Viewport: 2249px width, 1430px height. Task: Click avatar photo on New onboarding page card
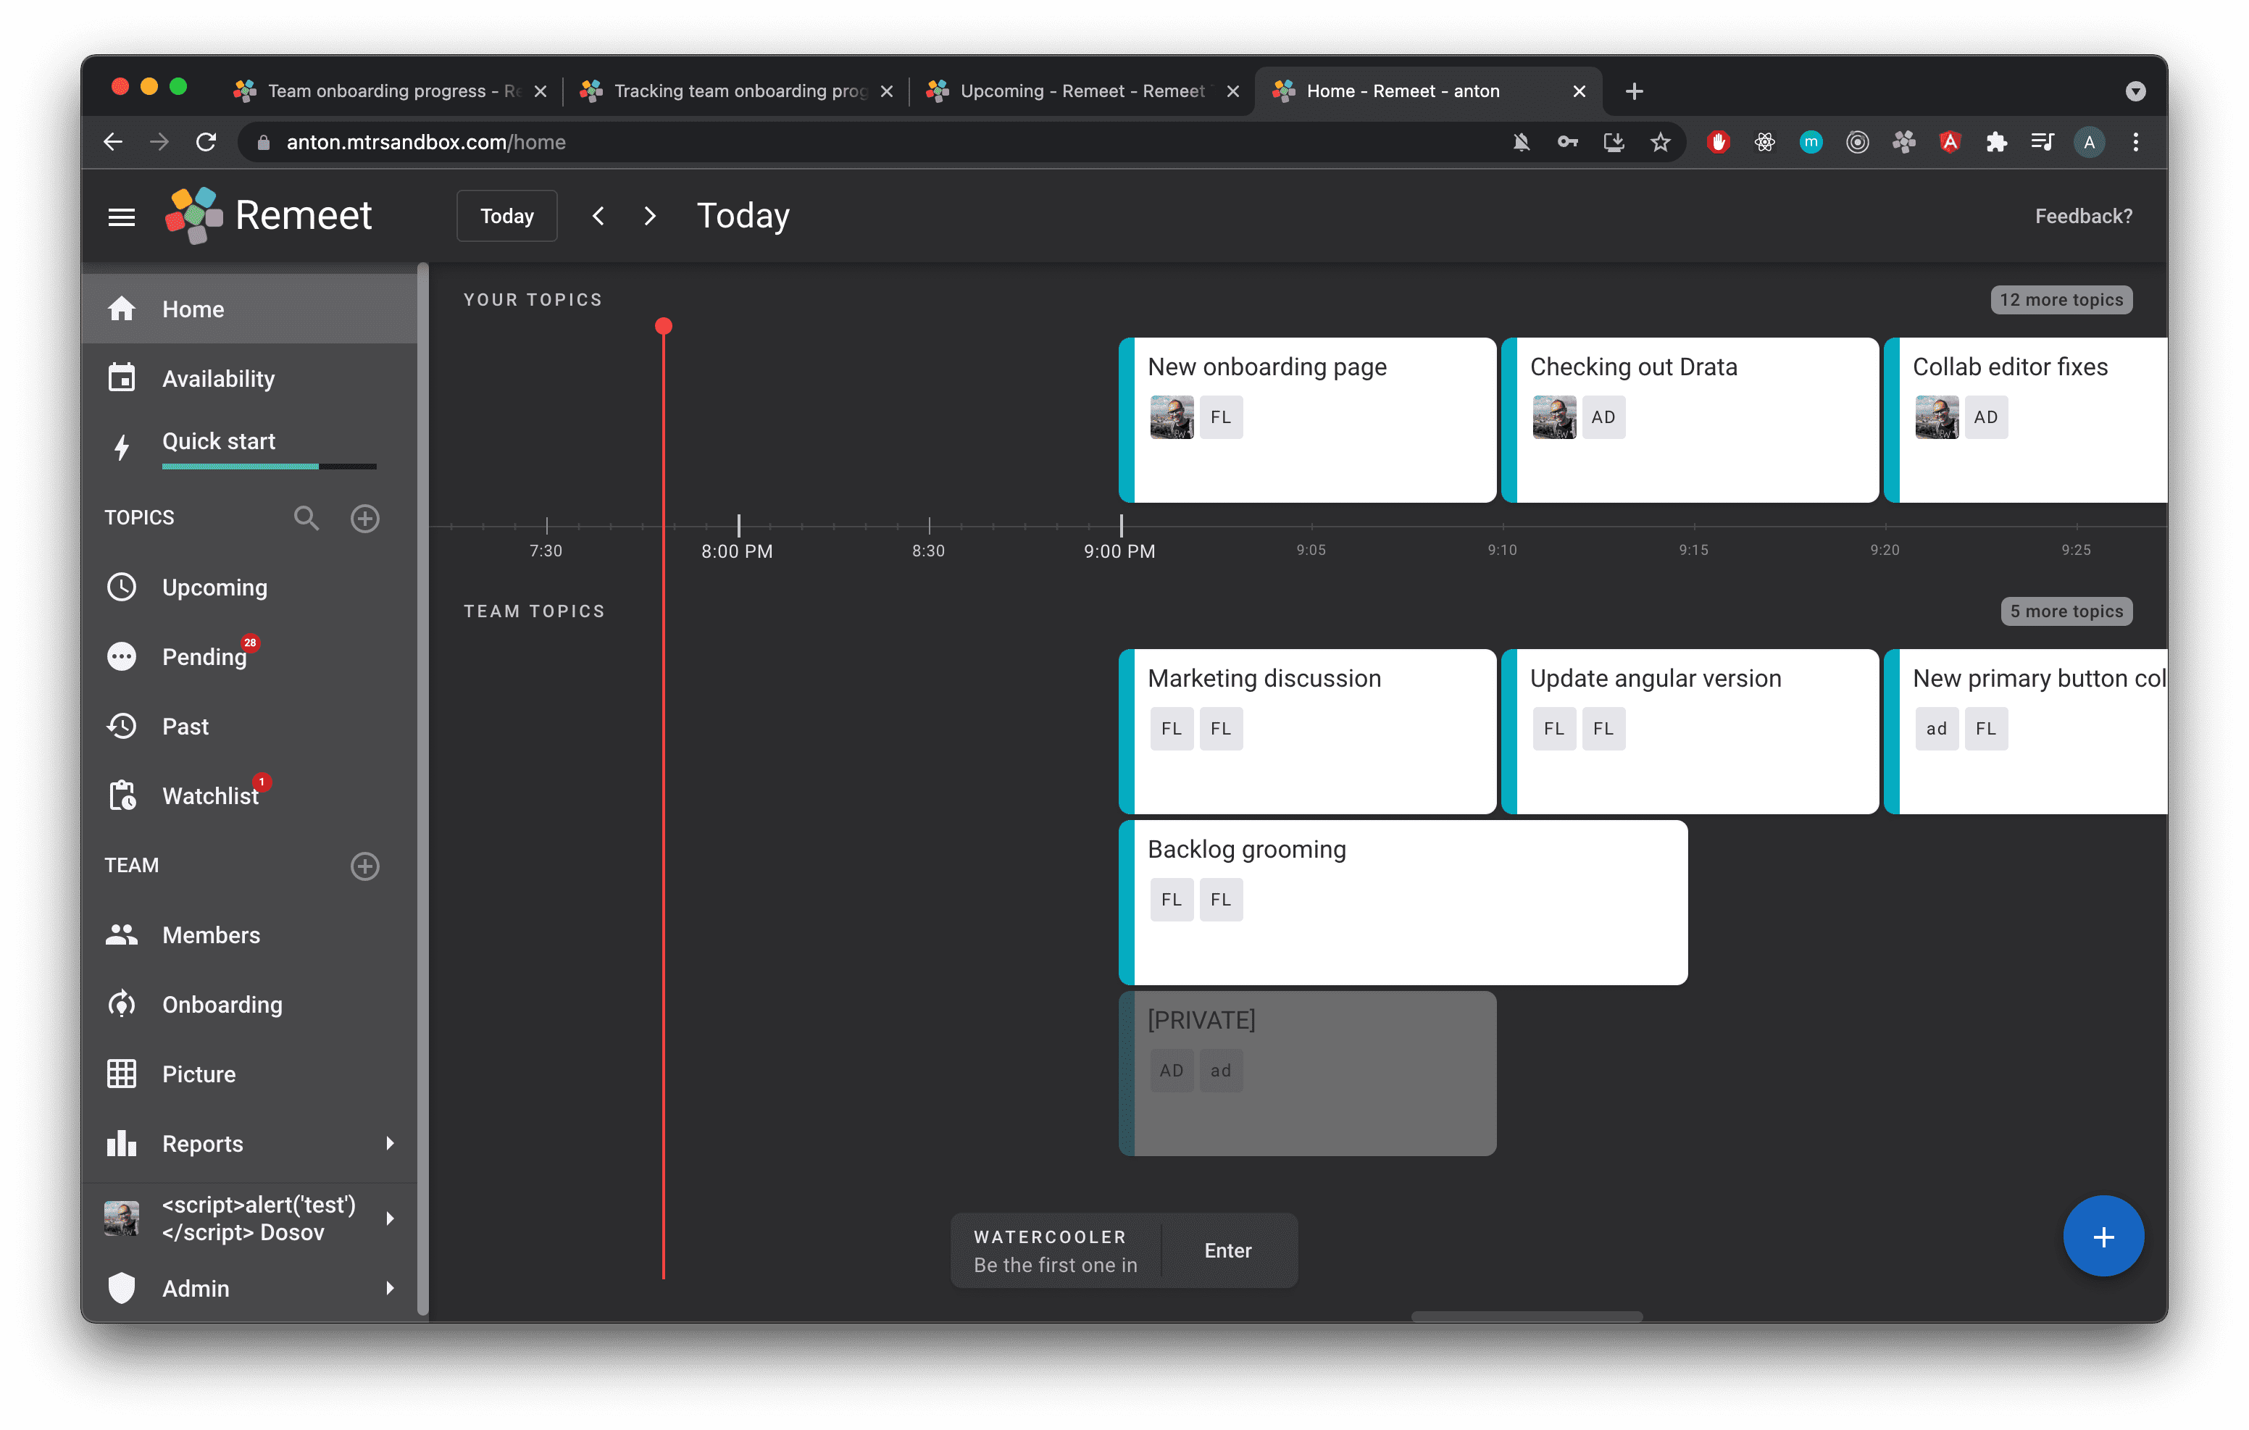pos(1171,417)
